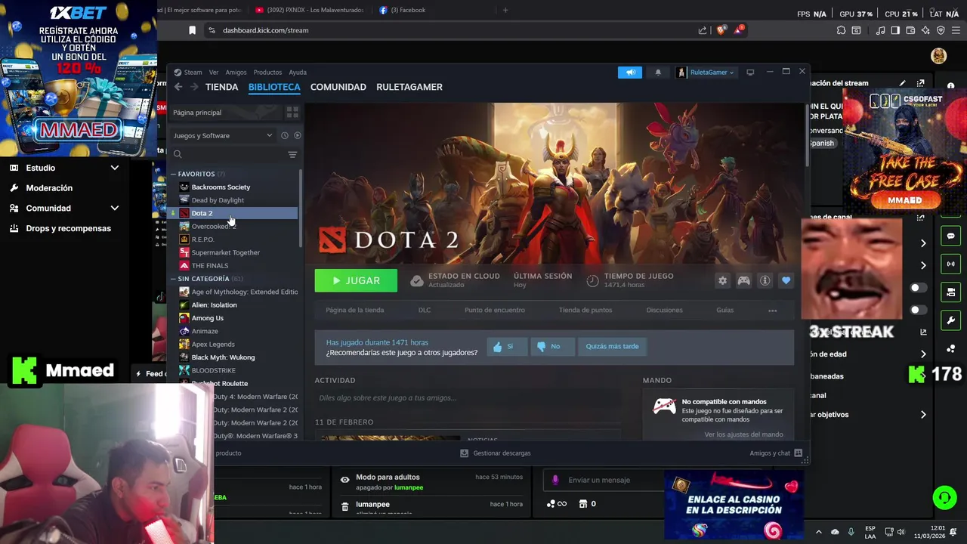Open TIENDA tab in Steam
The width and height of the screenshot is (967, 544).
pos(221,87)
